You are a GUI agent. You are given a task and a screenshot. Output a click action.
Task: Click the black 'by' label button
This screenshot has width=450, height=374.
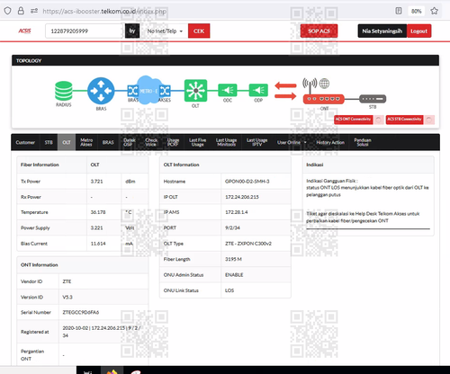click(132, 31)
